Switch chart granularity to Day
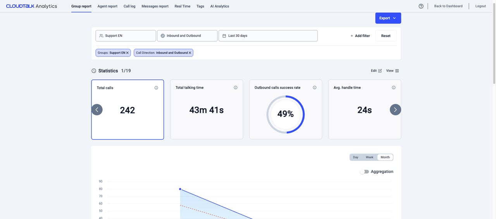 tap(356, 157)
